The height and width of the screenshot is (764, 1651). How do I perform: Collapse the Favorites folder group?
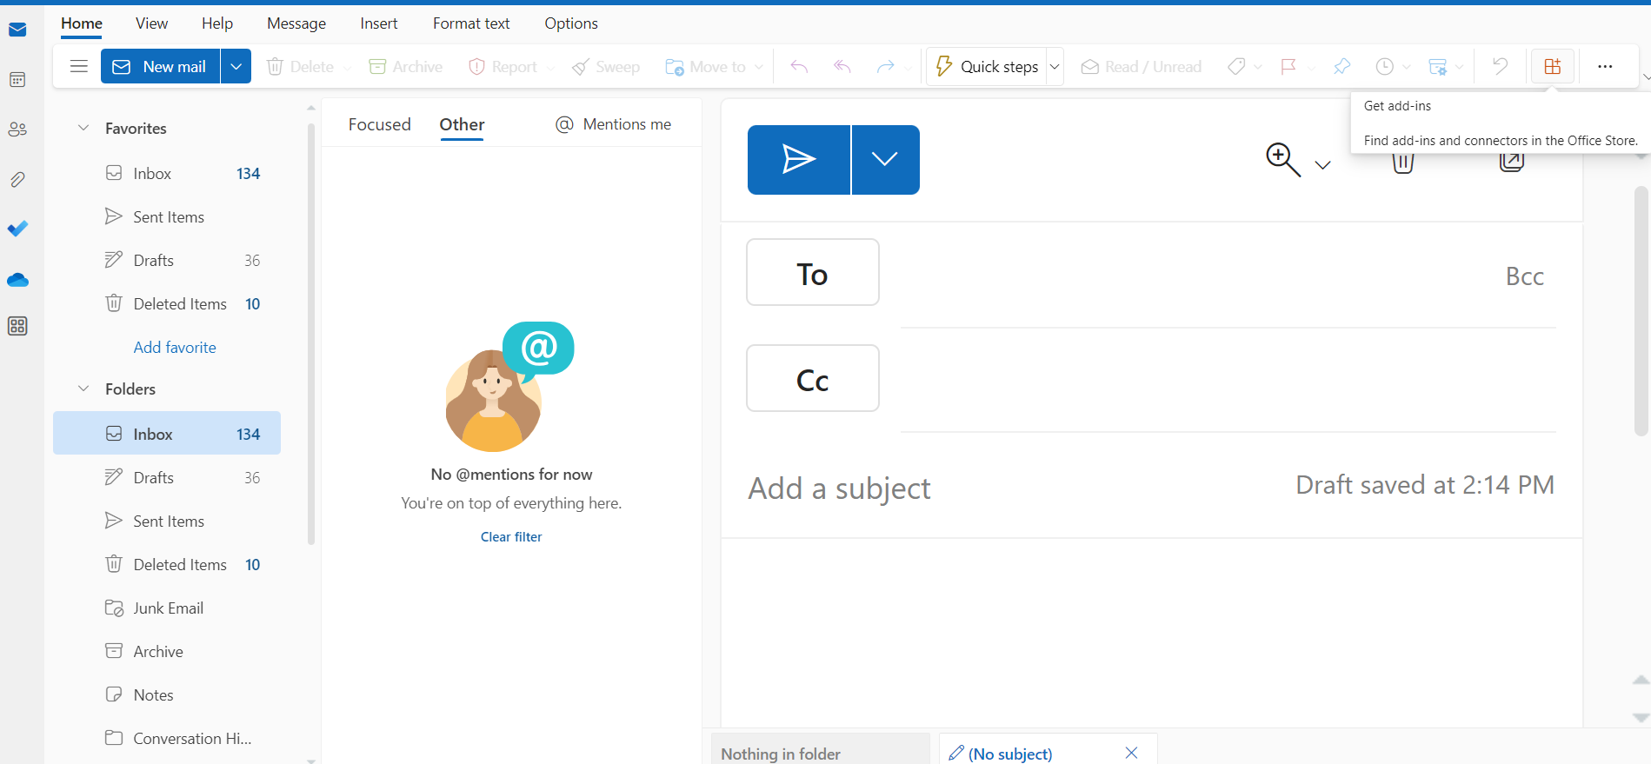tap(83, 129)
